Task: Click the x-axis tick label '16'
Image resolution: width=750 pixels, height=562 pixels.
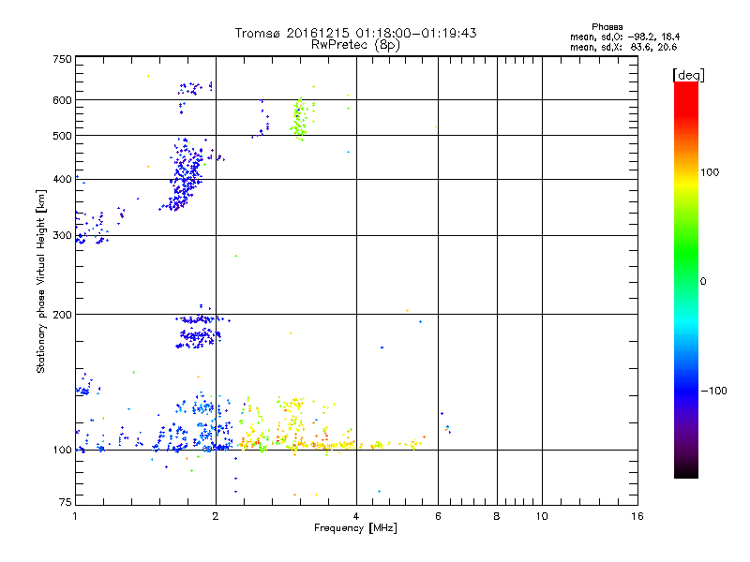Action: pyautogui.click(x=637, y=516)
